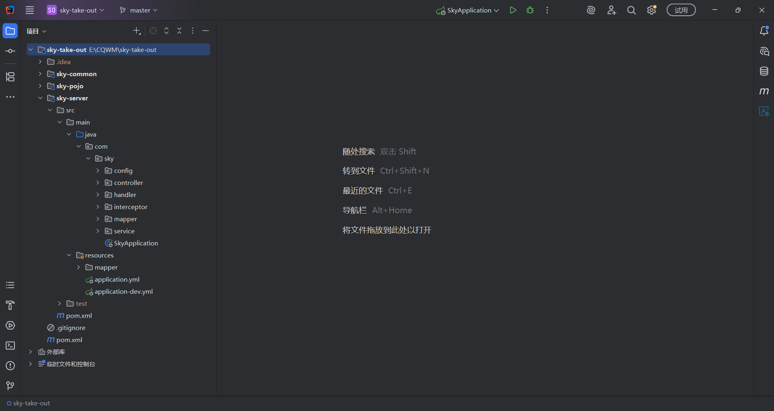Select application-dev.yml in the tree
The width and height of the screenshot is (774, 411).
click(123, 292)
